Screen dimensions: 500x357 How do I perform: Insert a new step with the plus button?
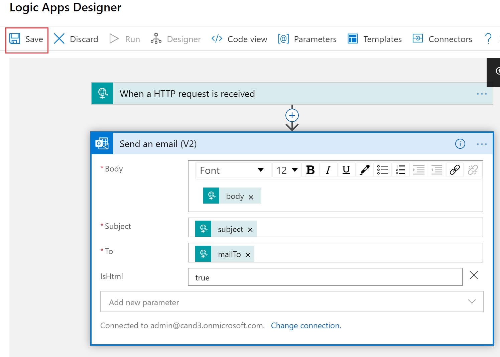pyautogui.click(x=292, y=115)
